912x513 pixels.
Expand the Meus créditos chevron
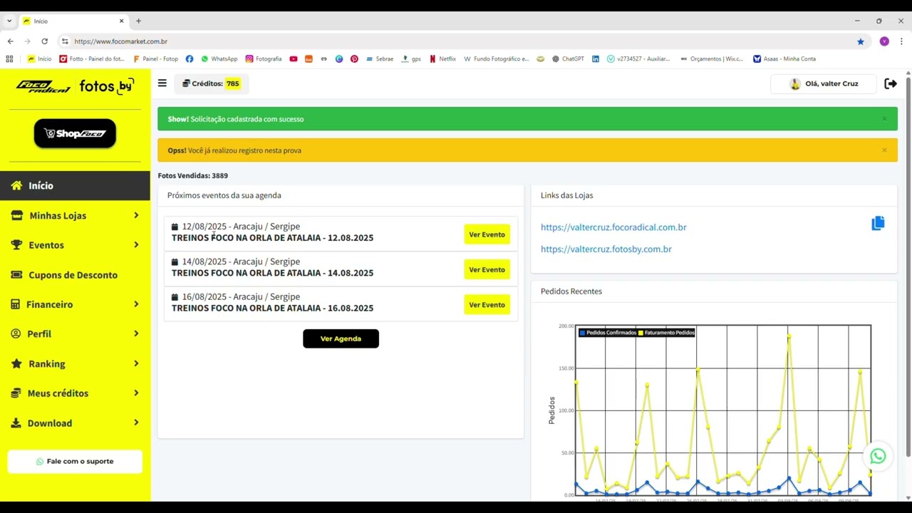point(136,393)
